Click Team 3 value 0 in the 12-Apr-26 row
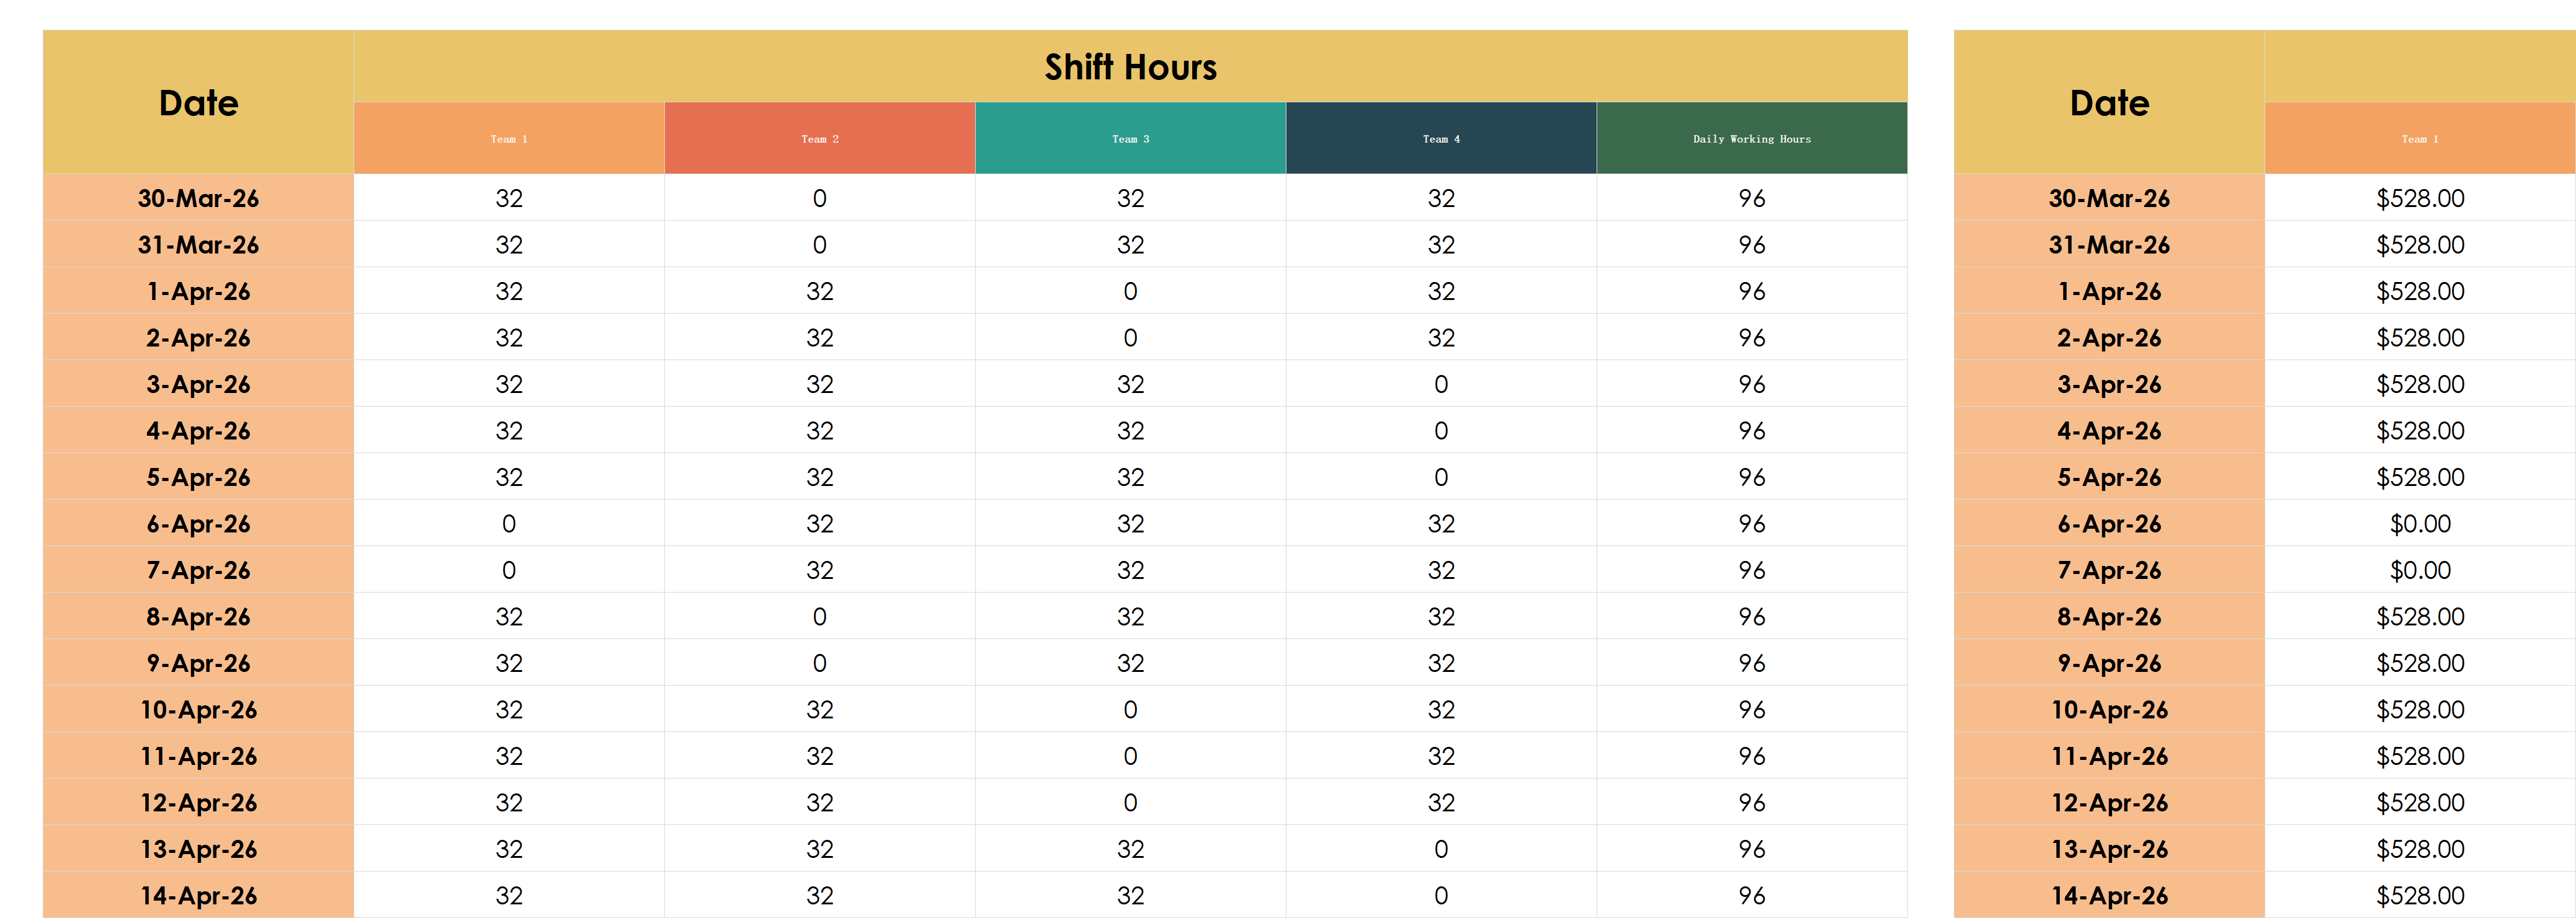This screenshot has width=2576, height=918. [1130, 802]
